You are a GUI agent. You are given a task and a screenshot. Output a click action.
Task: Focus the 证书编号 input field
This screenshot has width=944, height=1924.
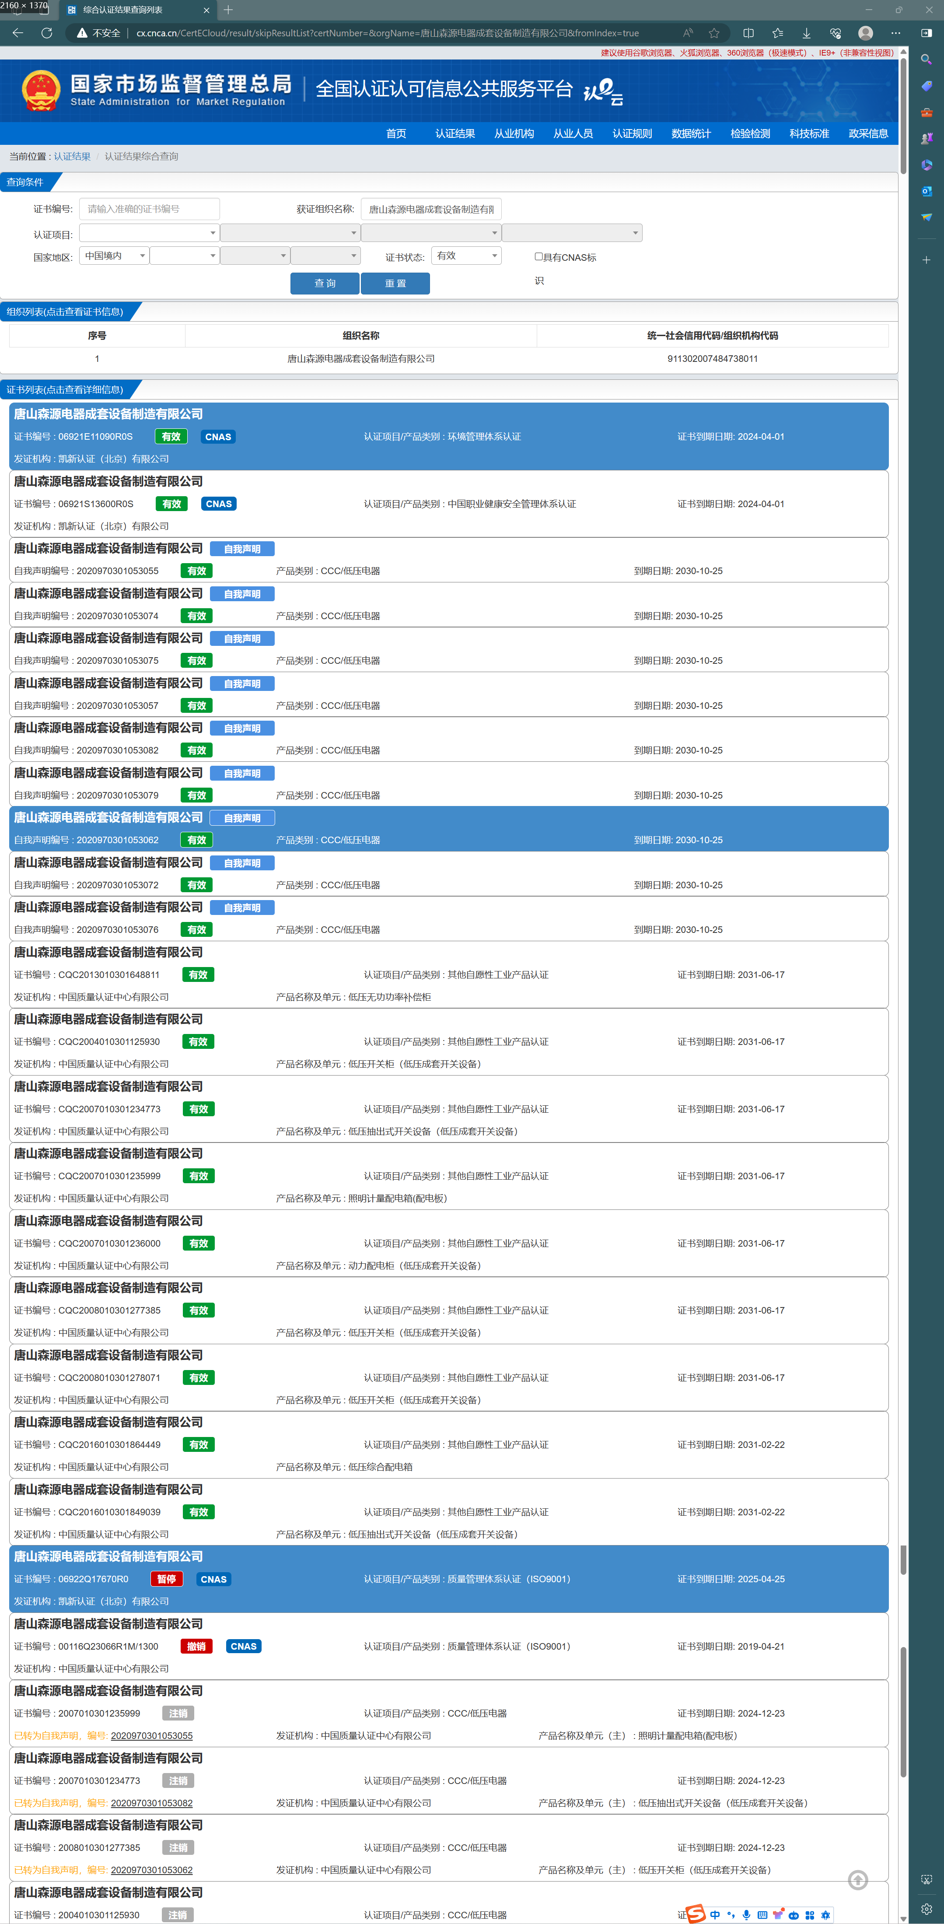149,209
